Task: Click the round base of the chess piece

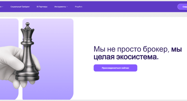Action: 27,76
